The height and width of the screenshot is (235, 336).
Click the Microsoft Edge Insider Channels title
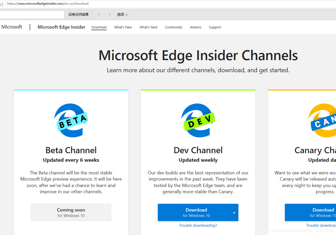click(x=198, y=55)
